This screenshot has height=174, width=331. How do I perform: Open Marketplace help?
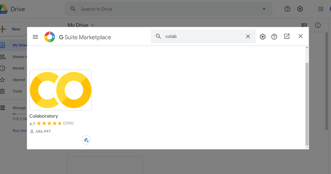274,36
